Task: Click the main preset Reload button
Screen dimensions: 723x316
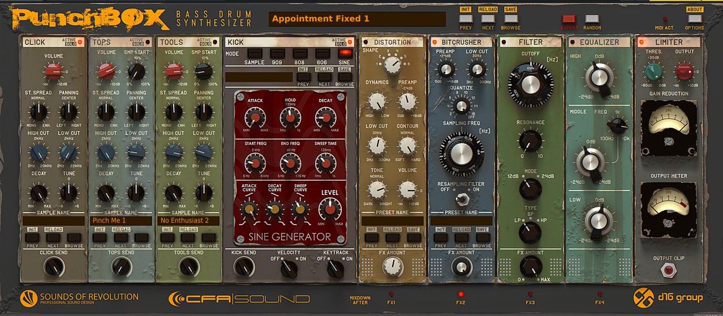Action: (488, 10)
